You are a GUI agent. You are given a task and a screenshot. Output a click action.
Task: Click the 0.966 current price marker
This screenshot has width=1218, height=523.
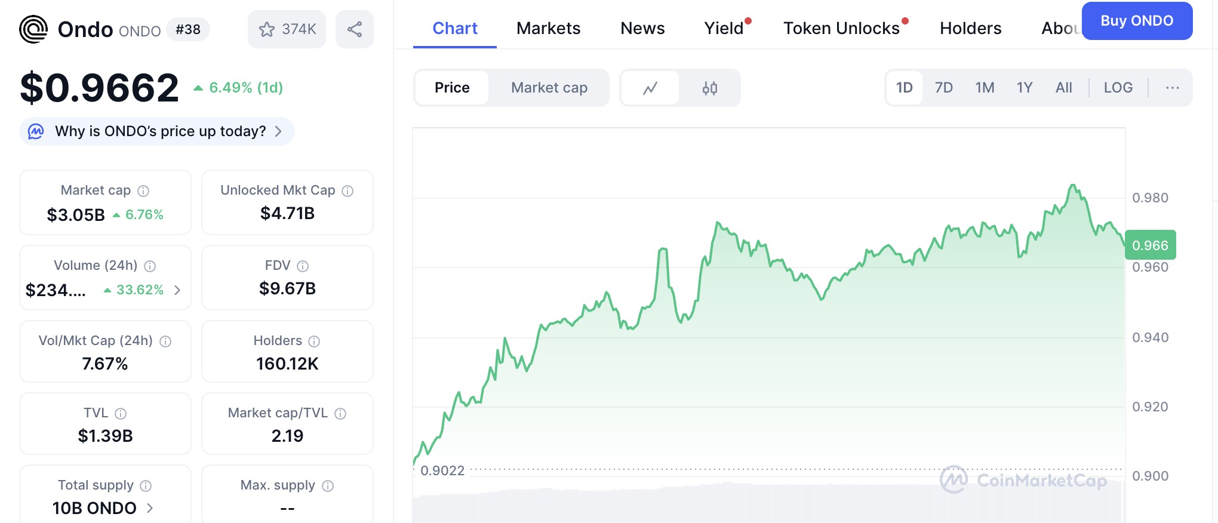1151,245
